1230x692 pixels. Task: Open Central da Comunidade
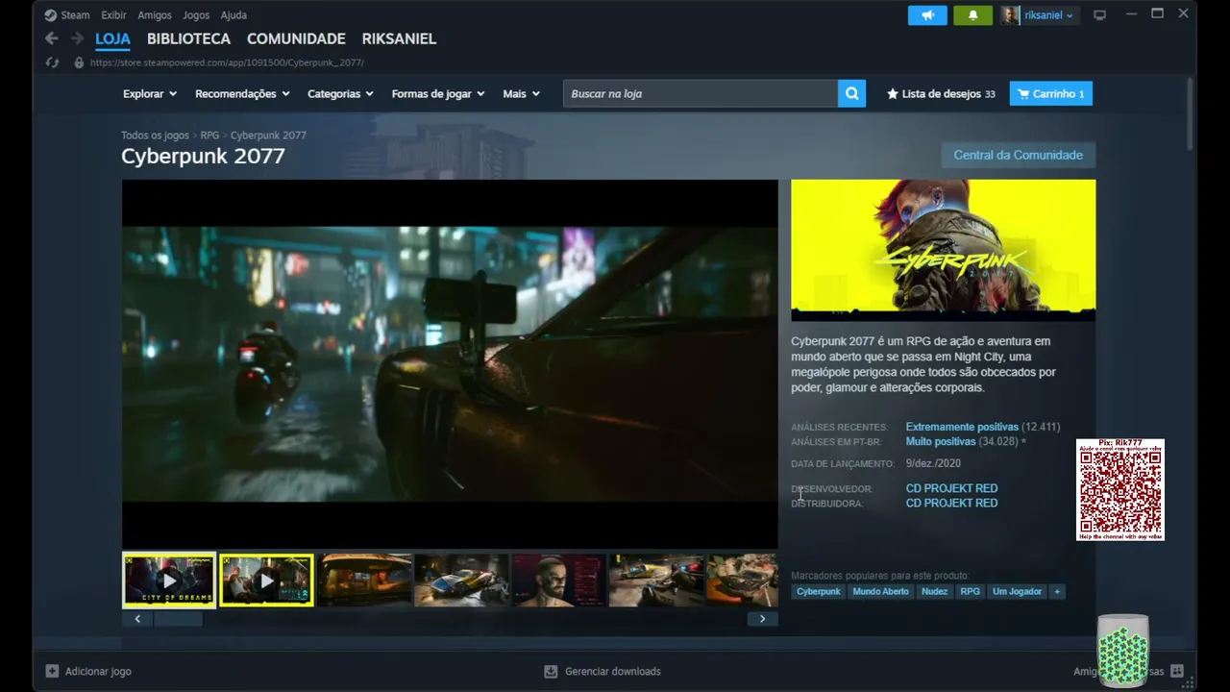click(x=1018, y=155)
